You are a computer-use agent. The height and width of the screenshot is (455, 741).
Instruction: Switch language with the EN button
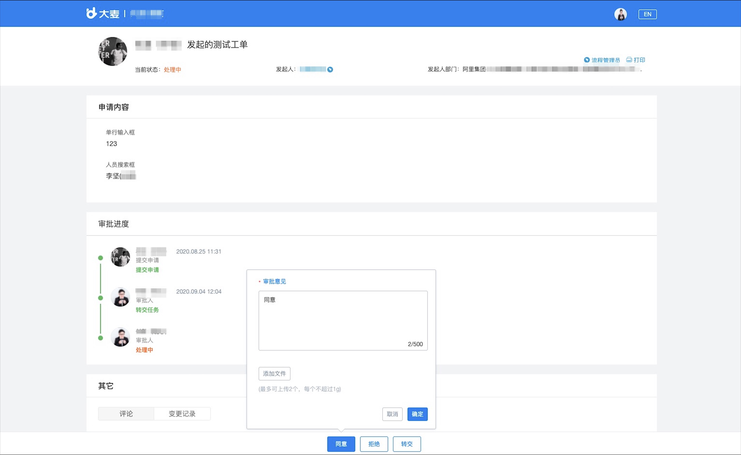[x=647, y=14]
